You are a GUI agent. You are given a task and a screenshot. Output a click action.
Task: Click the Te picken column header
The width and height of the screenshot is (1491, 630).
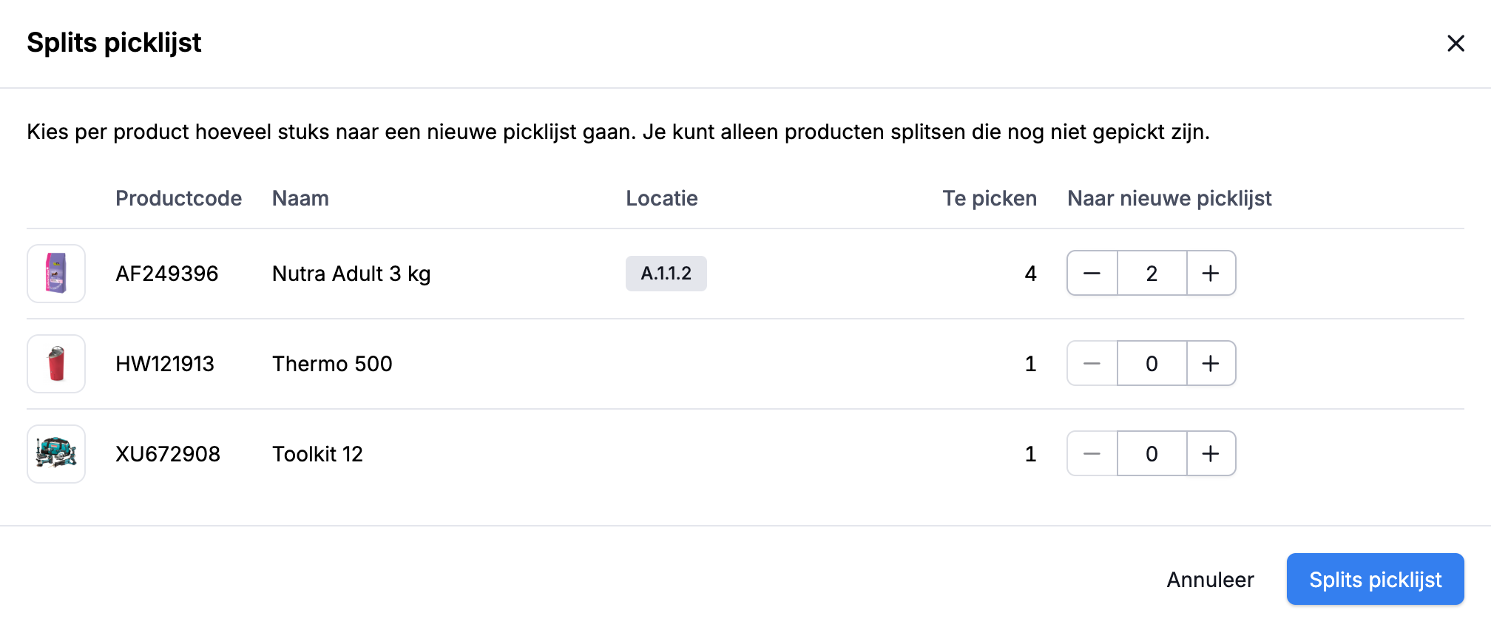pos(990,198)
